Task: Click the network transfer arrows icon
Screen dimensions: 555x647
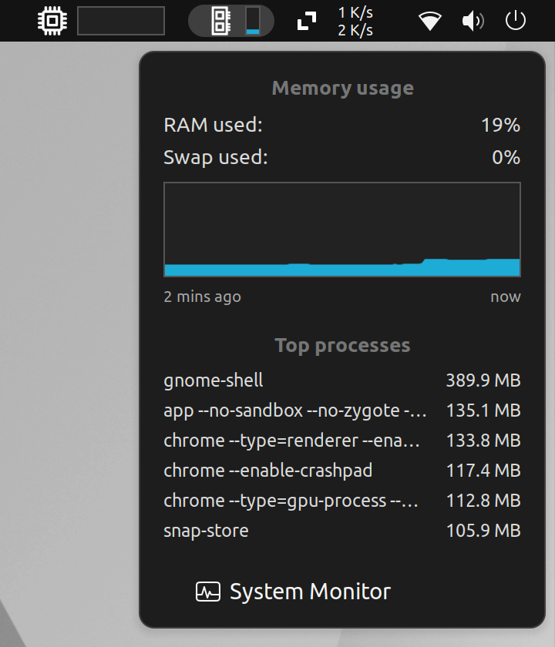Action: [307, 21]
